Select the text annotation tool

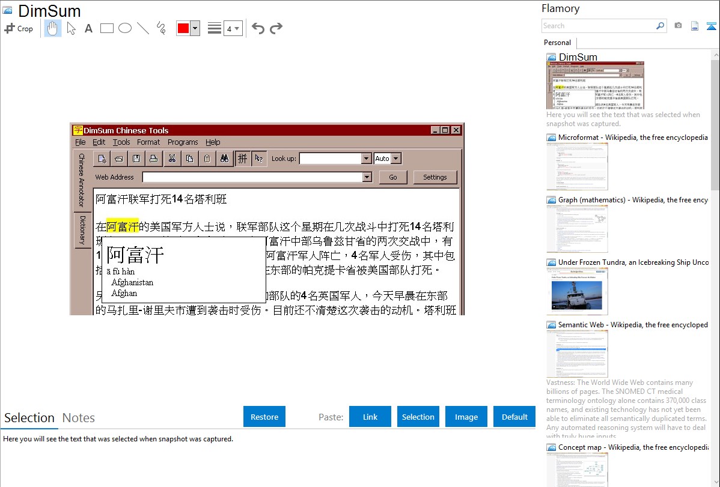(88, 28)
